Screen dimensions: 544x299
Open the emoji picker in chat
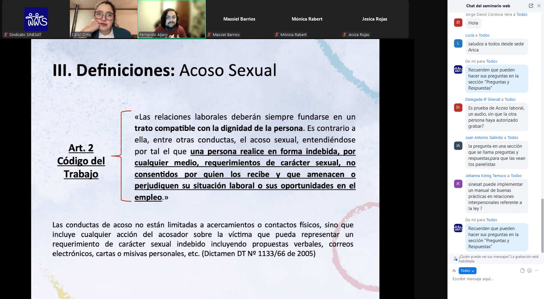[529, 271]
